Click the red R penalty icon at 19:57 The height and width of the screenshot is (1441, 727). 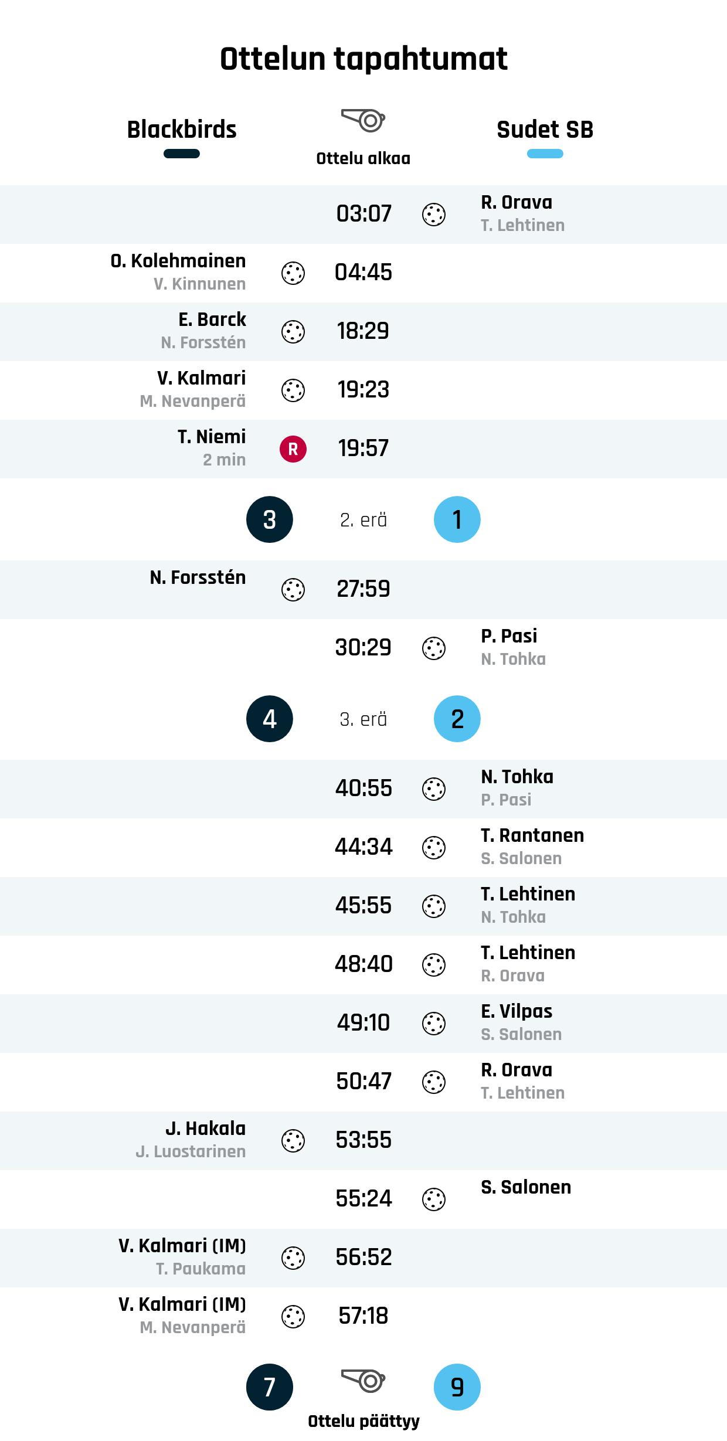click(x=293, y=449)
